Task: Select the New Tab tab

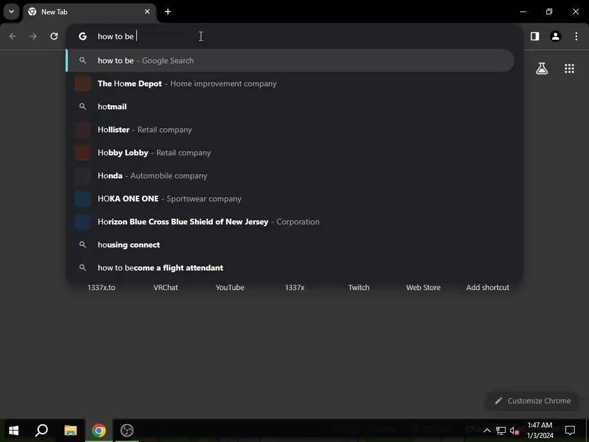Action: pyautogui.click(x=89, y=12)
